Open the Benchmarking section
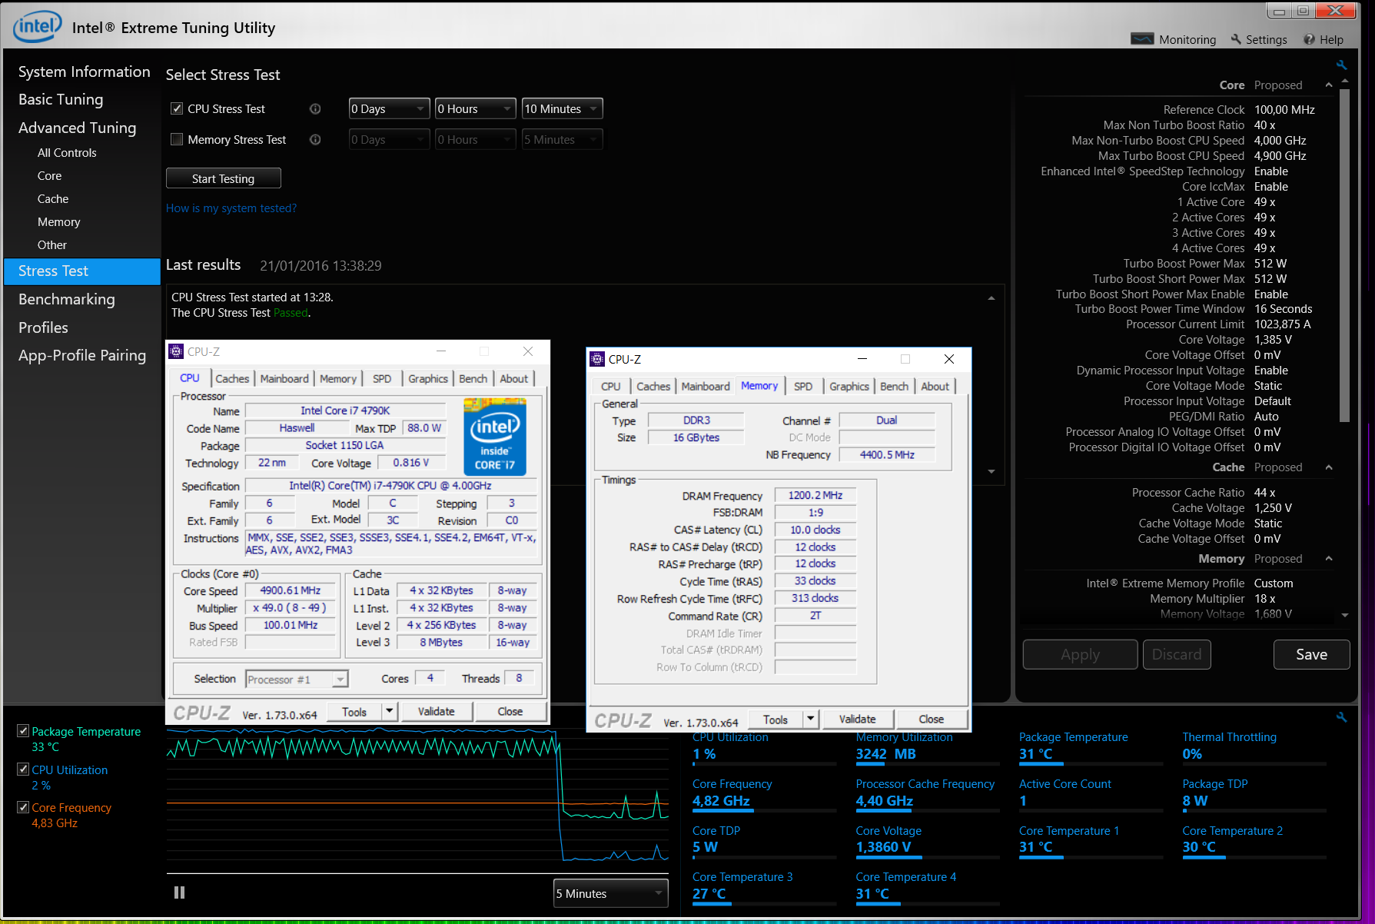Image resolution: width=1375 pixels, height=924 pixels. (x=67, y=299)
